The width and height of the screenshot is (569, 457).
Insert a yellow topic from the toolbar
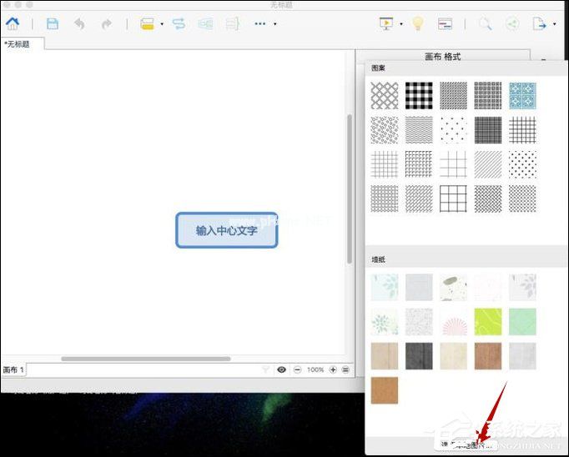pyautogui.click(x=148, y=24)
